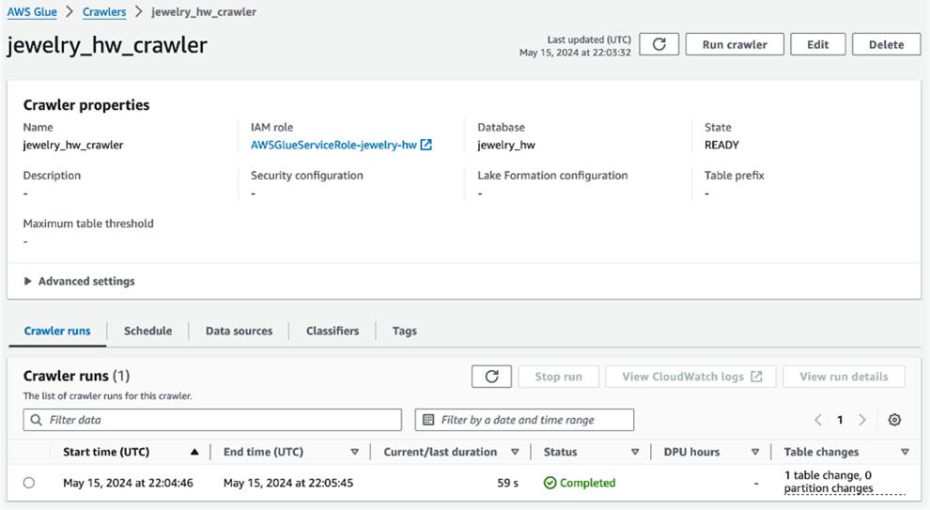This screenshot has height=510, width=930.
Task: Go to previous page of crawler runs
Action: click(x=818, y=420)
